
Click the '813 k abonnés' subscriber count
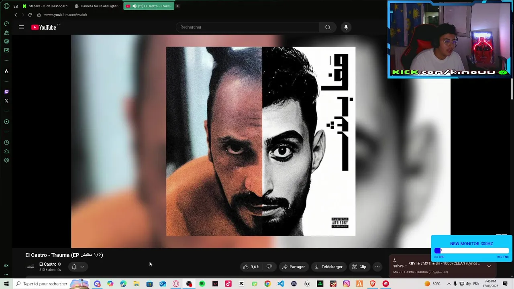[x=50, y=270]
